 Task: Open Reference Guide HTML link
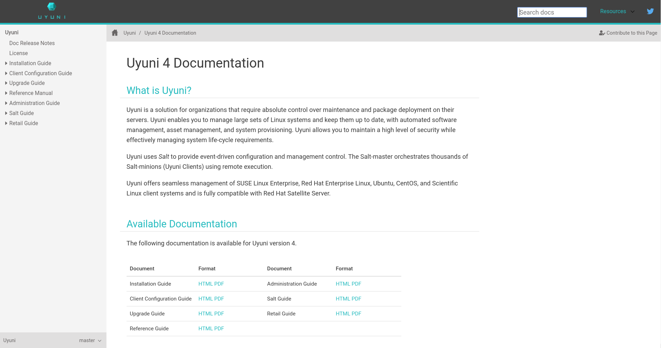[205, 329]
